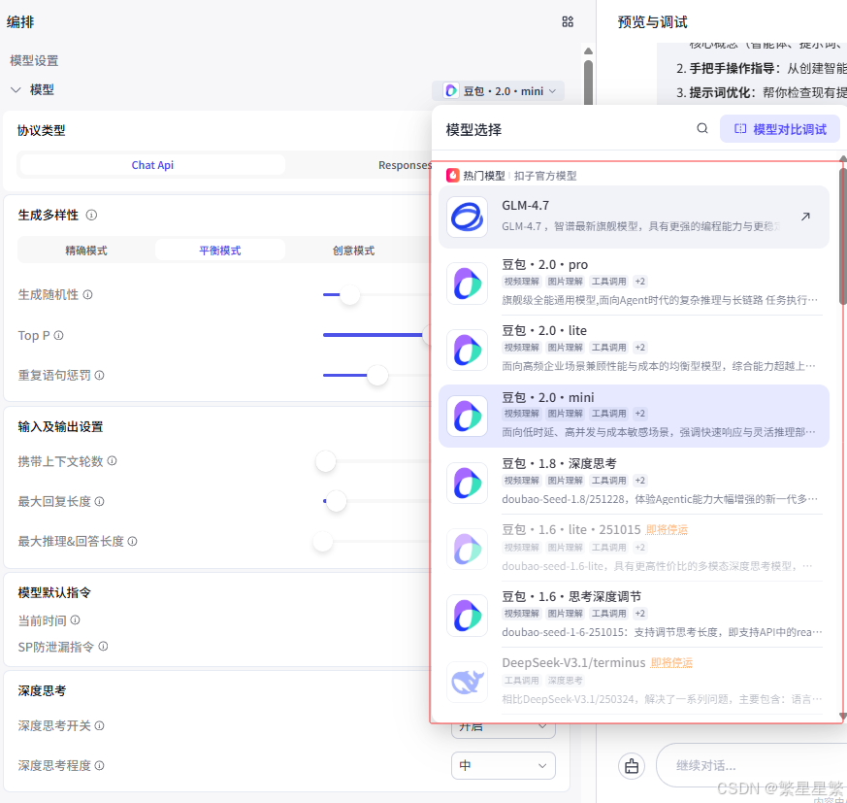Screen dimensions: 847x803
Task: Choose the 豆包 1.8 深度思考 model
Action: [x=634, y=483]
